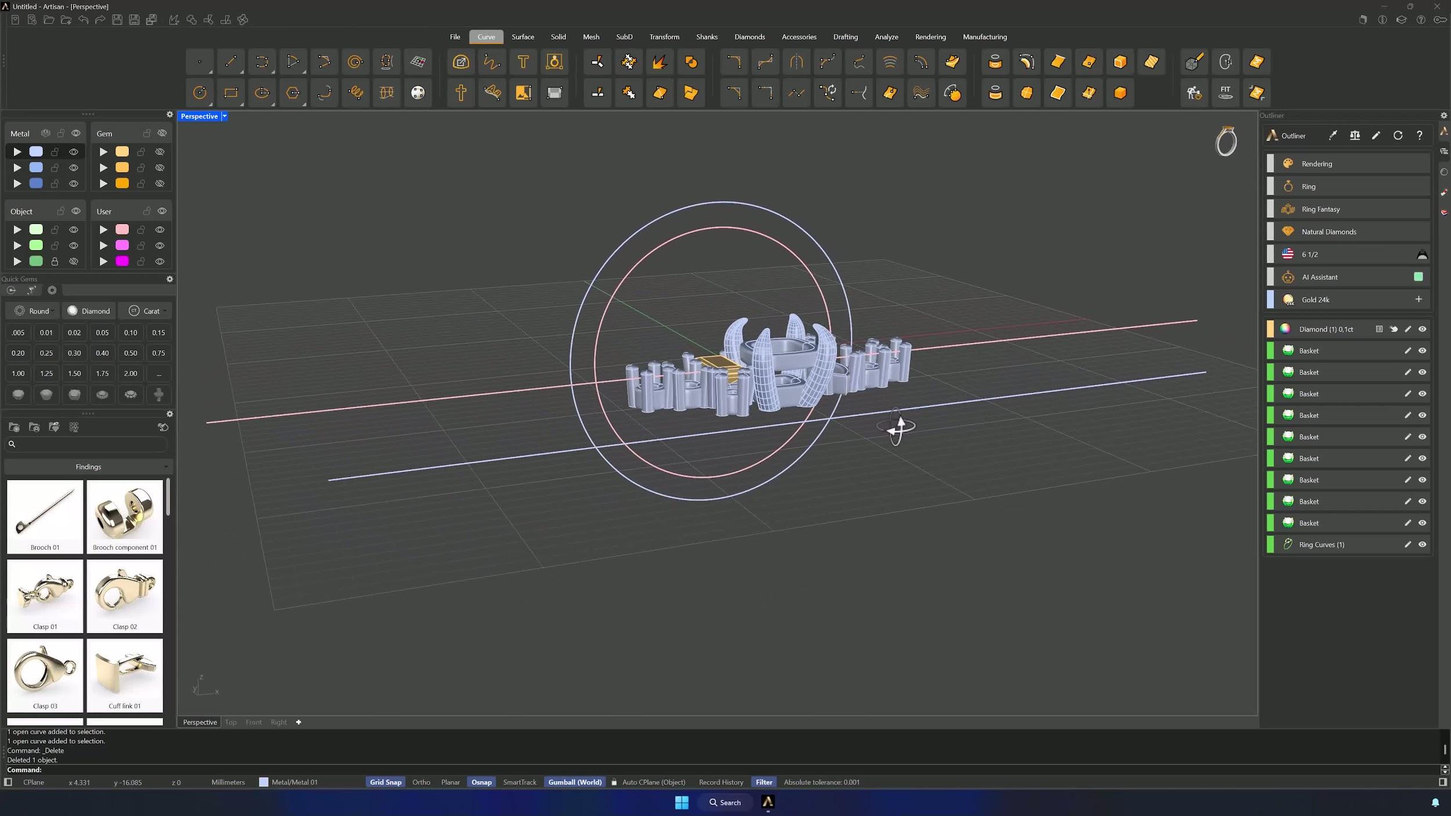
Task: Select the orange solid box icon
Action: pyautogui.click(x=1120, y=93)
